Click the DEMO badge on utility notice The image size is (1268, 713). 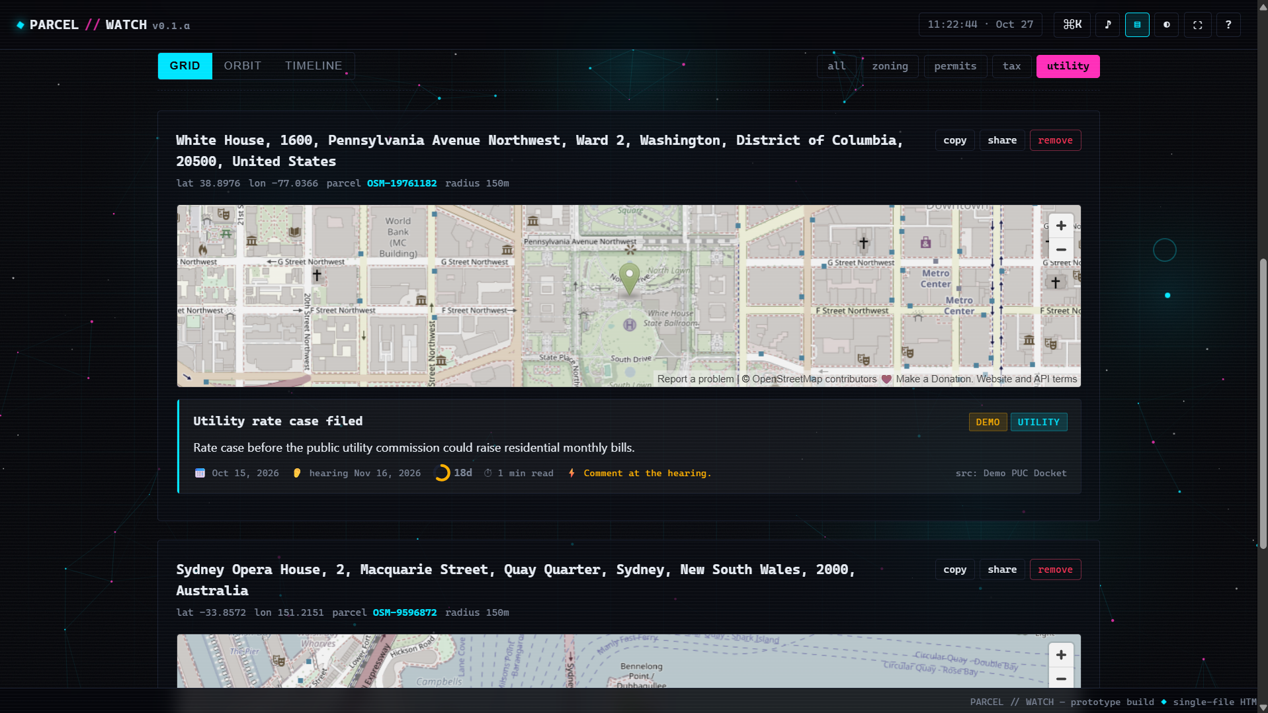tap(988, 422)
